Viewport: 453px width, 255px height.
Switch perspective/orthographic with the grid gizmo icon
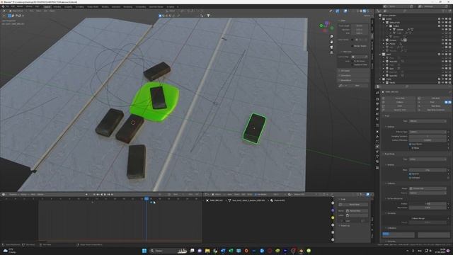click(332, 52)
